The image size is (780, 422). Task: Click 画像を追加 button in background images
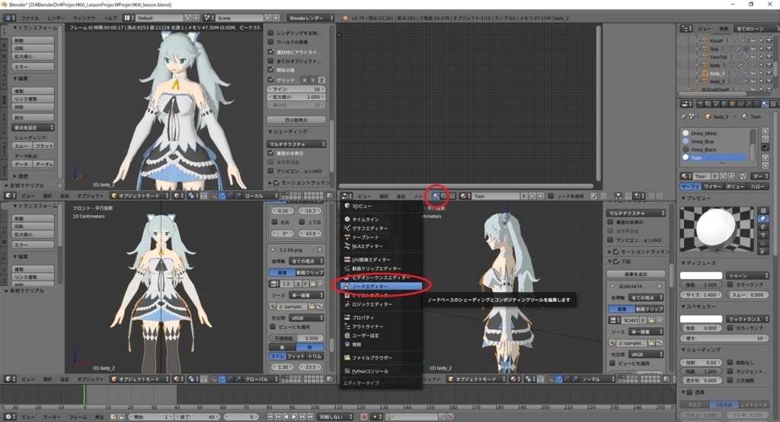click(636, 274)
